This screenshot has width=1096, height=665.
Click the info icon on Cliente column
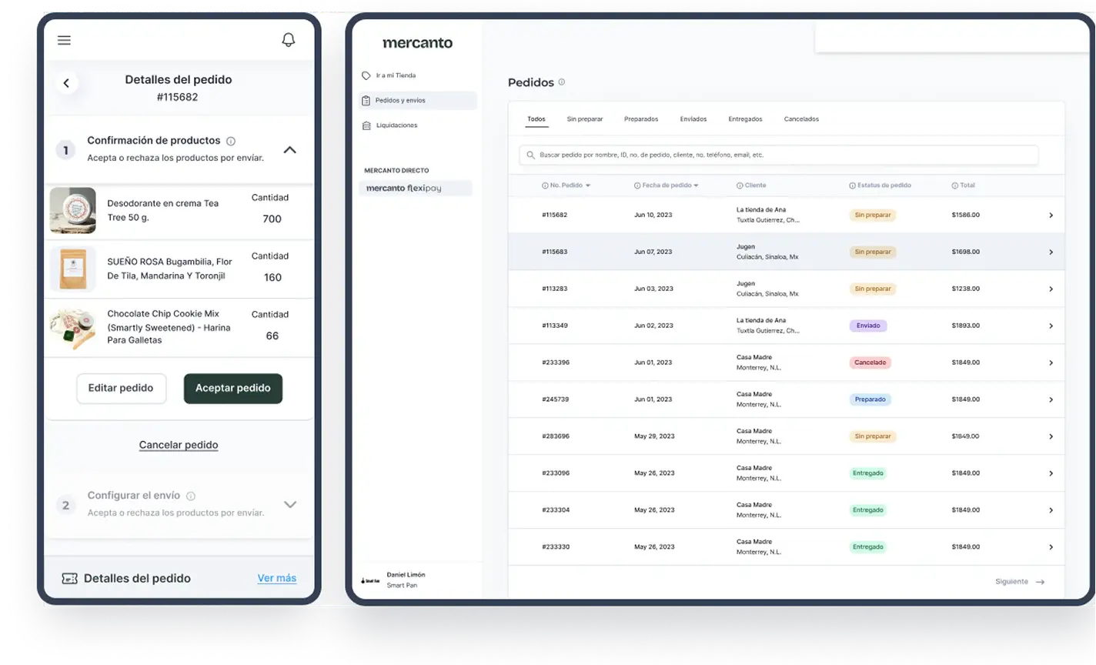(x=740, y=185)
